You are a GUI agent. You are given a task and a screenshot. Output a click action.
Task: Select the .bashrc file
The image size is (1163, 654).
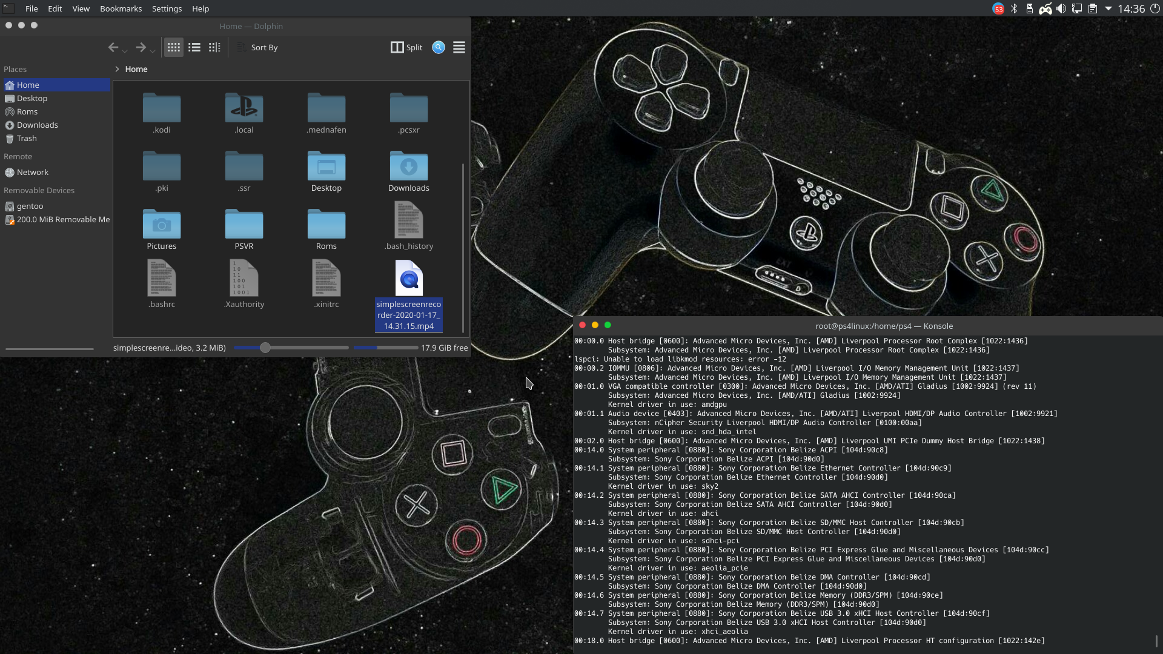(x=162, y=284)
